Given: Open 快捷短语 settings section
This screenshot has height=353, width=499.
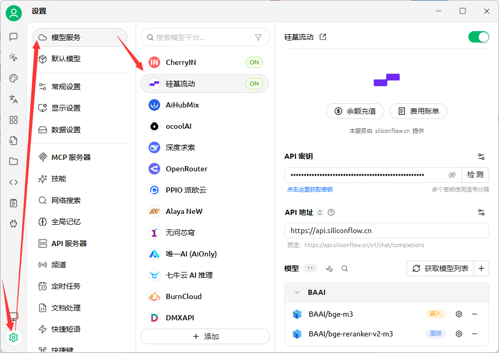Looking at the screenshot, I should pos(80,329).
